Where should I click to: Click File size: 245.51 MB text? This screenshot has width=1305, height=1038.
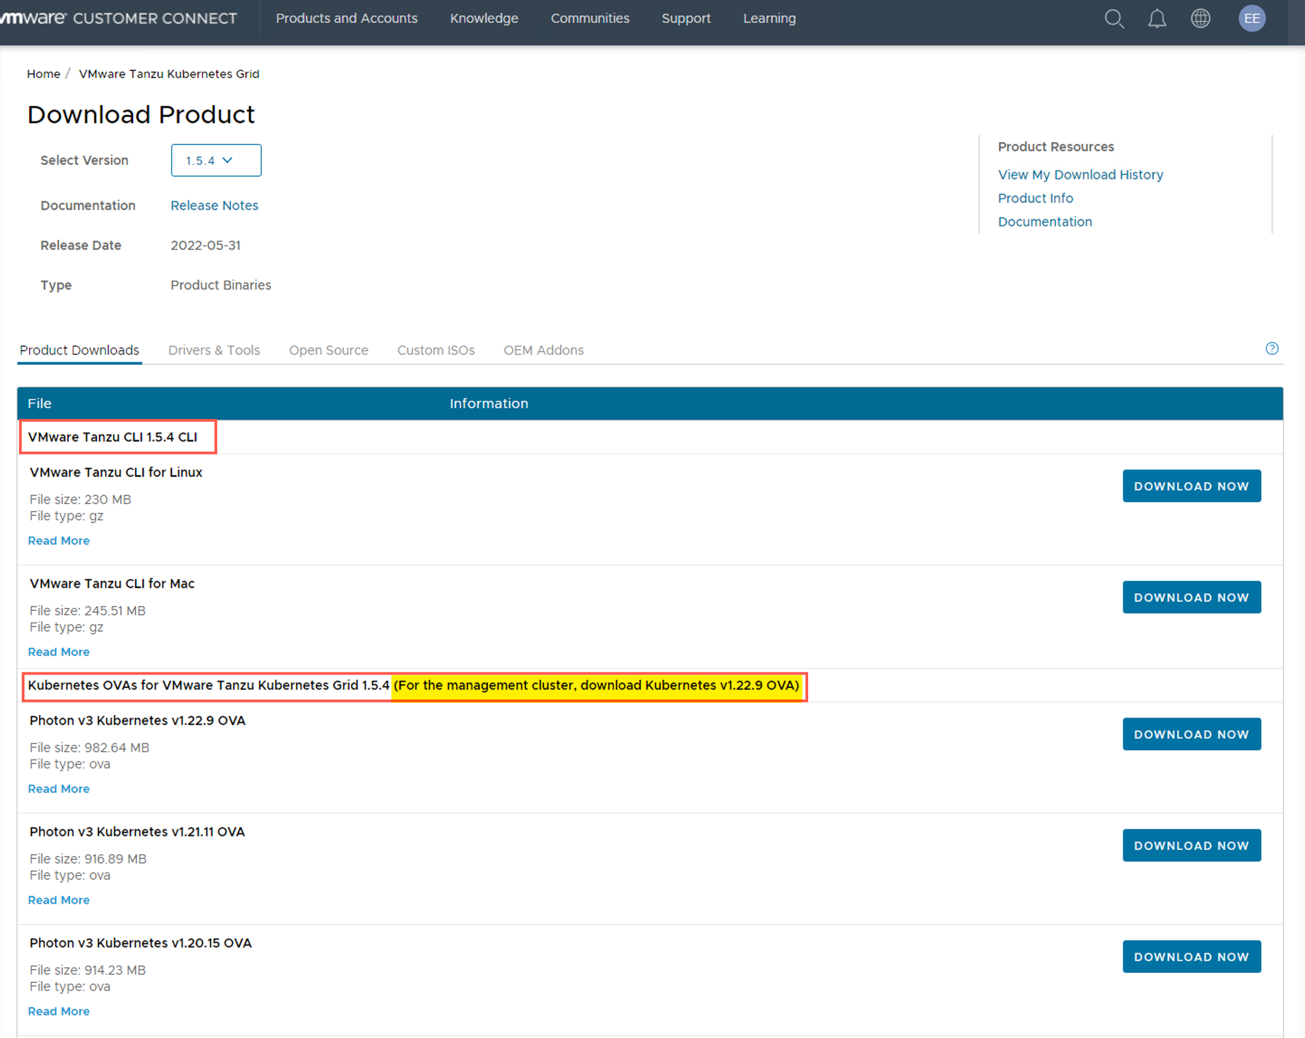point(87,611)
